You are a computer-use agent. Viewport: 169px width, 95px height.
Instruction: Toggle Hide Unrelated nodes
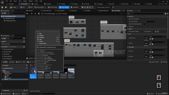(39, 7)
